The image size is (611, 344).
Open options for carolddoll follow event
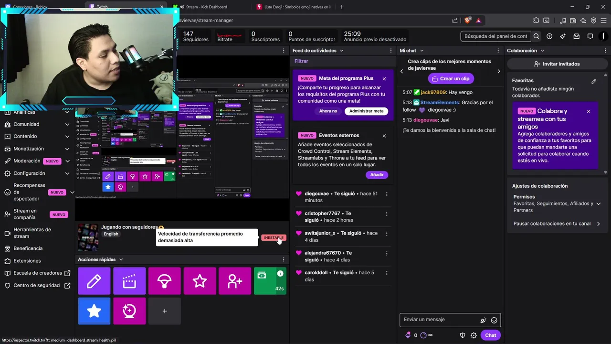coord(387,273)
